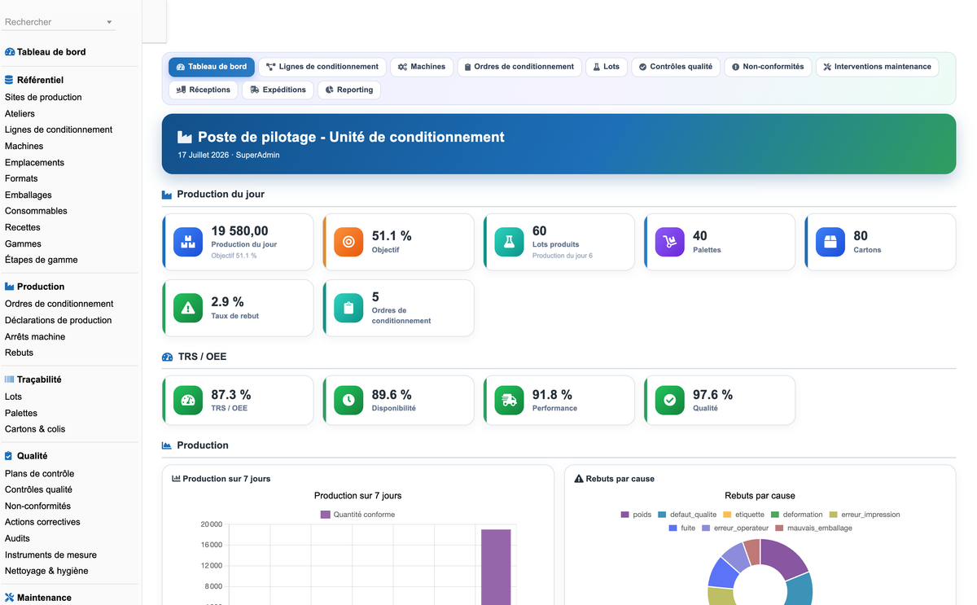Toggle the erreur_operateur legend swatch
This screenshot has width=977, height=605.
pyautogui.click(x=706, y=528)
